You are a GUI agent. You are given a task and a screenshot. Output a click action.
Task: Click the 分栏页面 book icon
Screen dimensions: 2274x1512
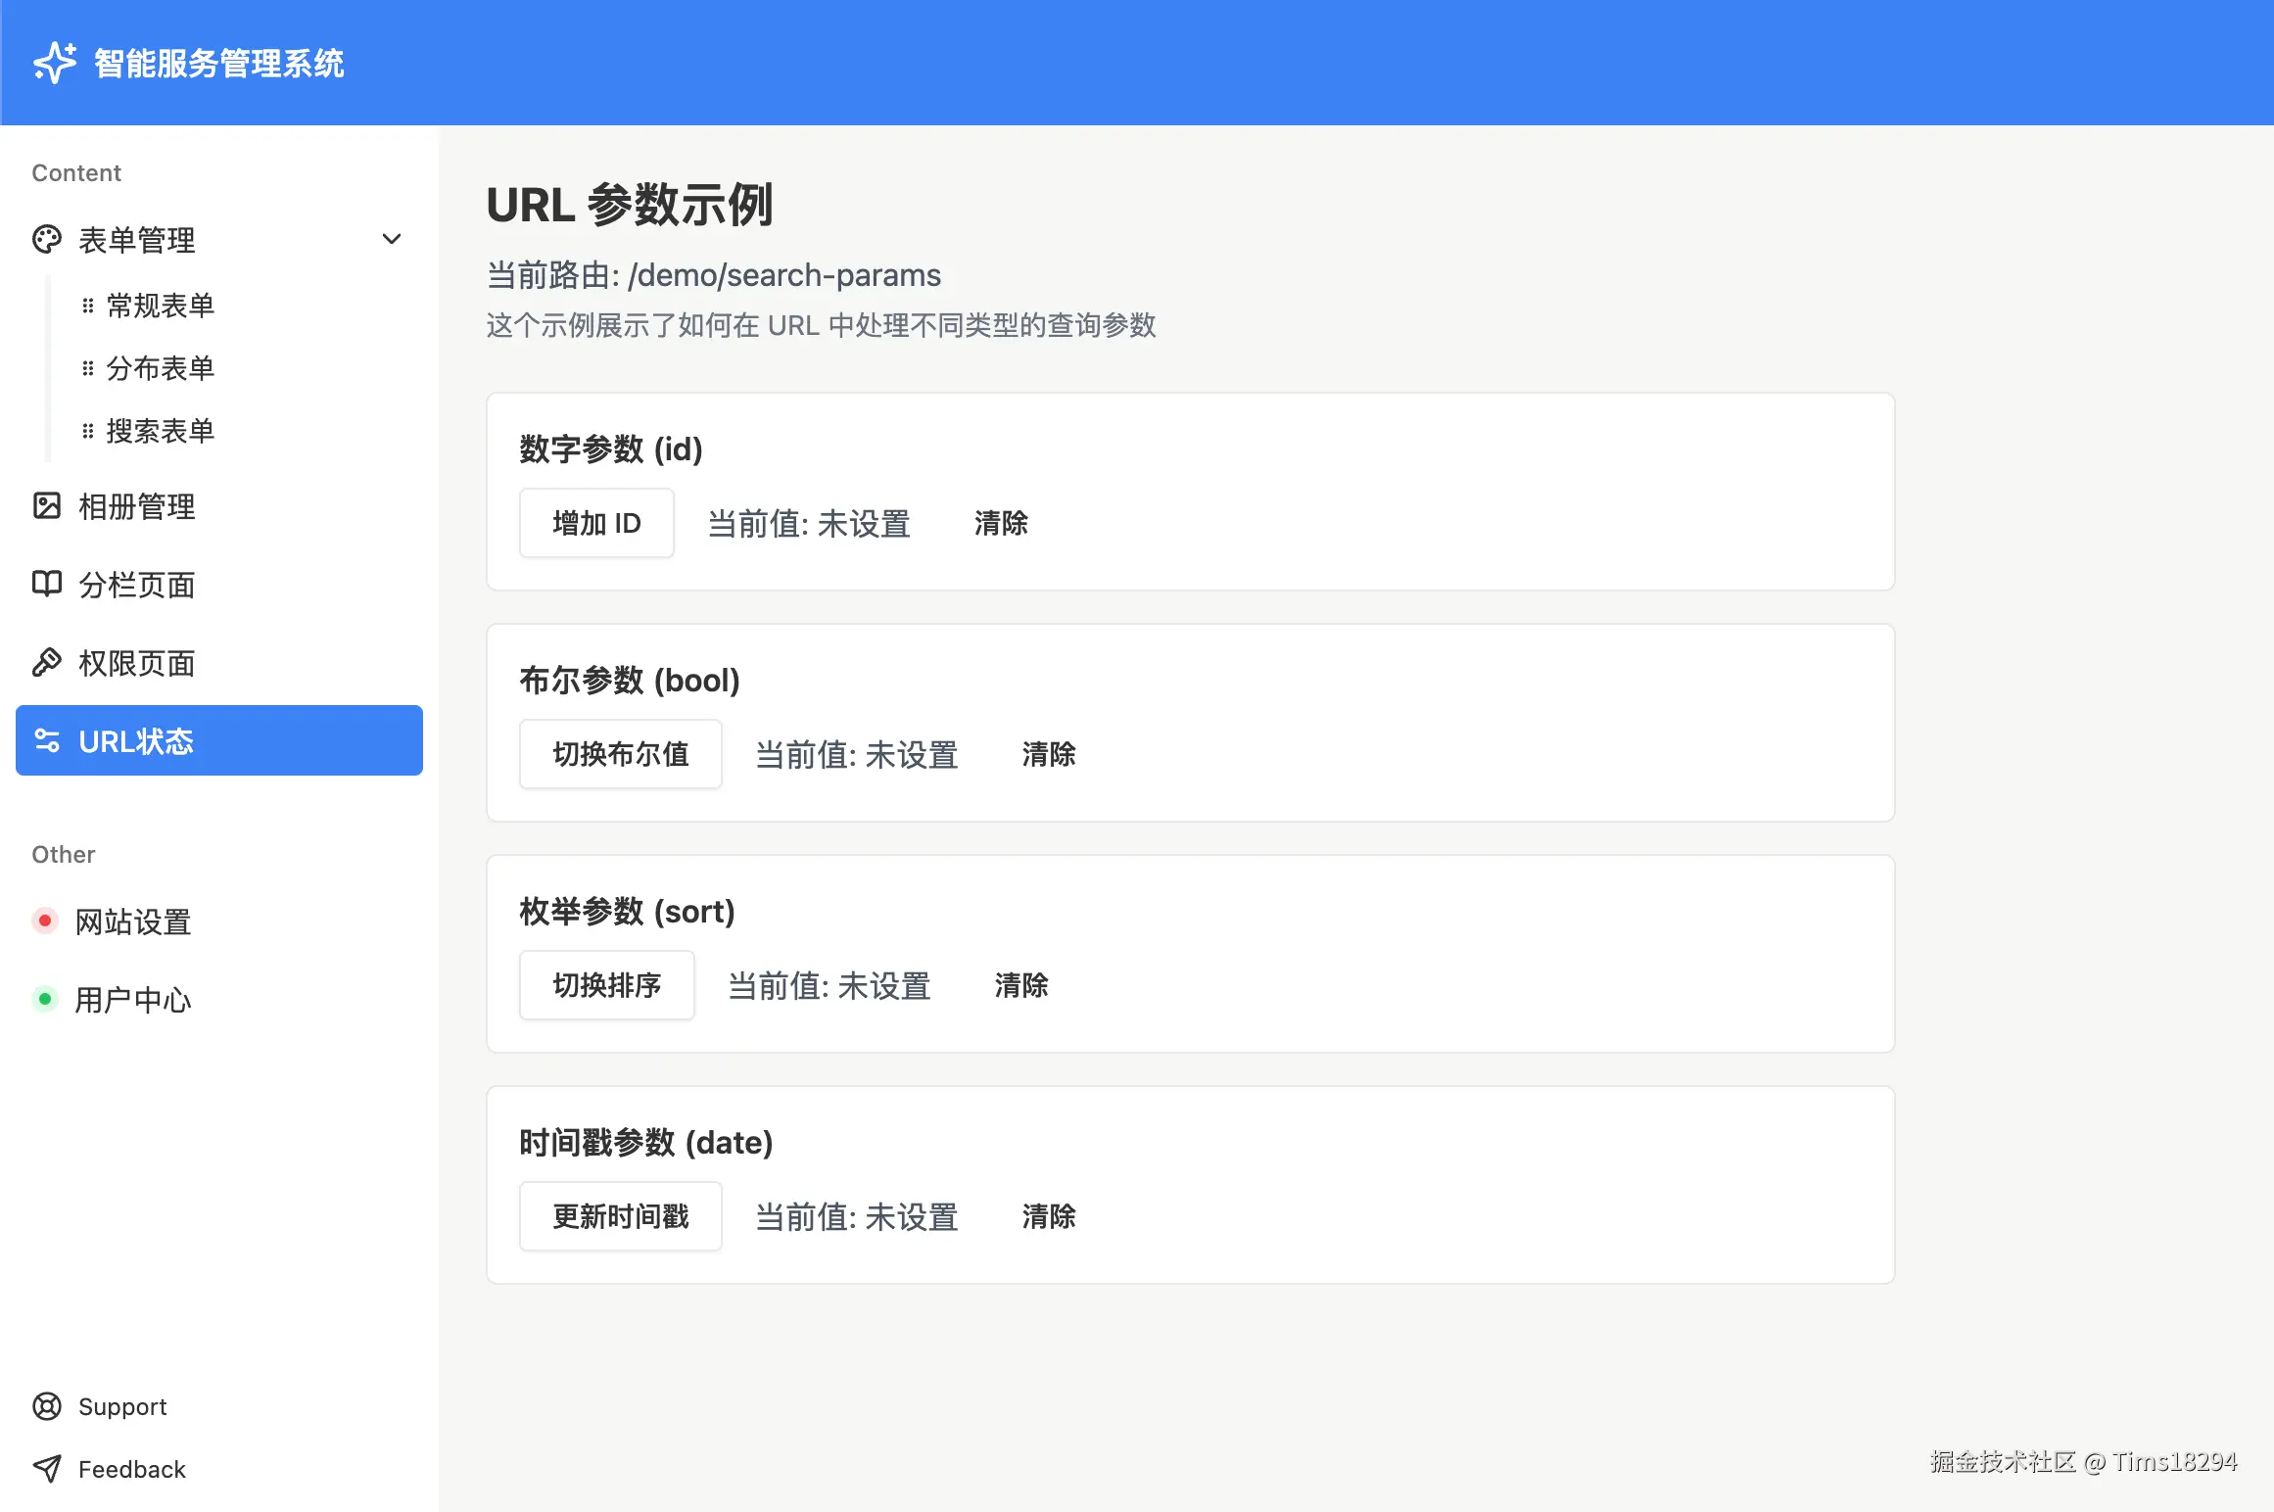coord(46,585)
